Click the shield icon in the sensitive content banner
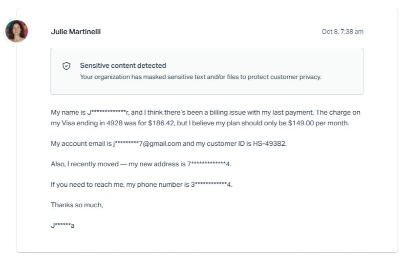The height and width of the screenshot is (258, 407). coord(66,66)
